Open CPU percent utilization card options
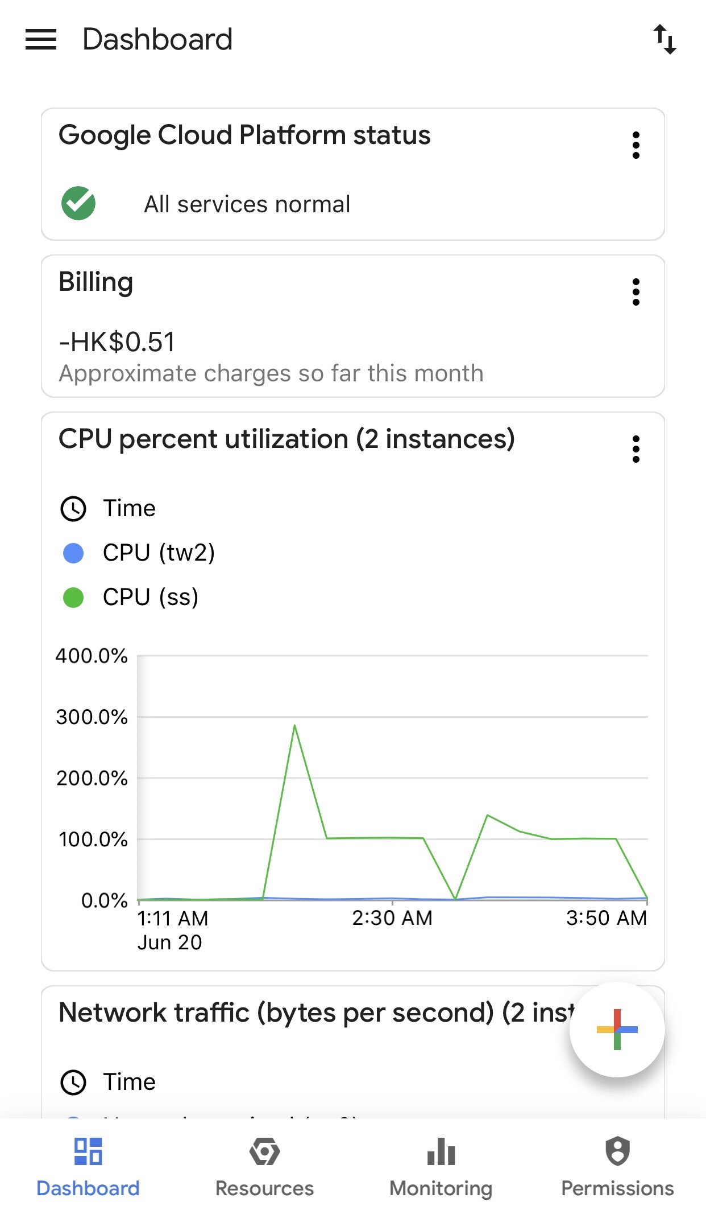Viewport: 706px width, 1214px height. (636, 449)
